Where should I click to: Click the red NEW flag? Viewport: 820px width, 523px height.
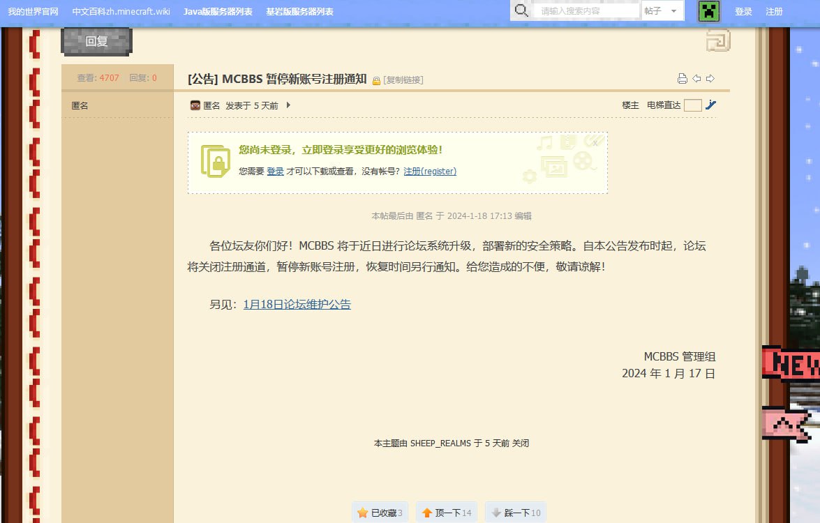pos(791,363)
